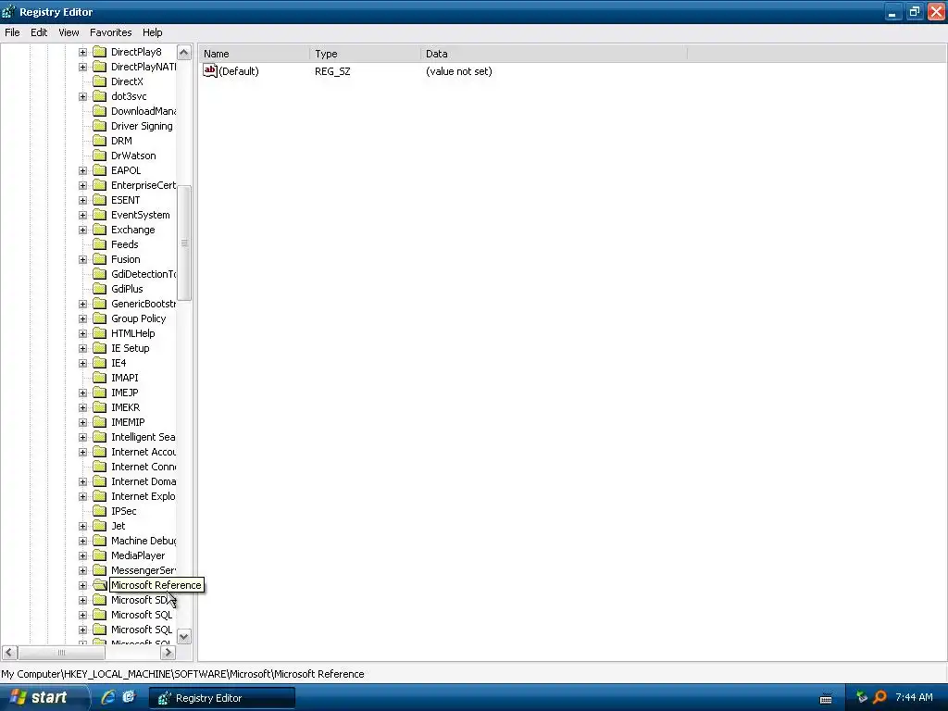Click the GdiPlus folder icon
This screenshot has height=711, width=948.
click(x=100, y=289)
